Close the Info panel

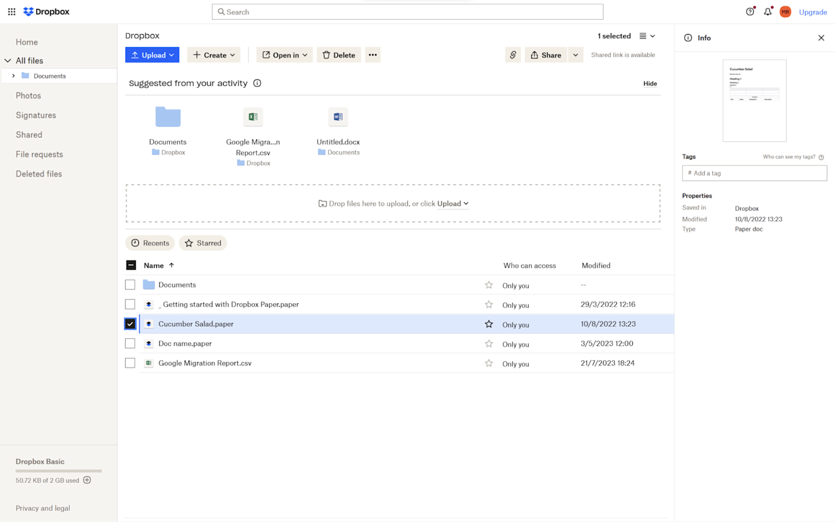(821, 38)
